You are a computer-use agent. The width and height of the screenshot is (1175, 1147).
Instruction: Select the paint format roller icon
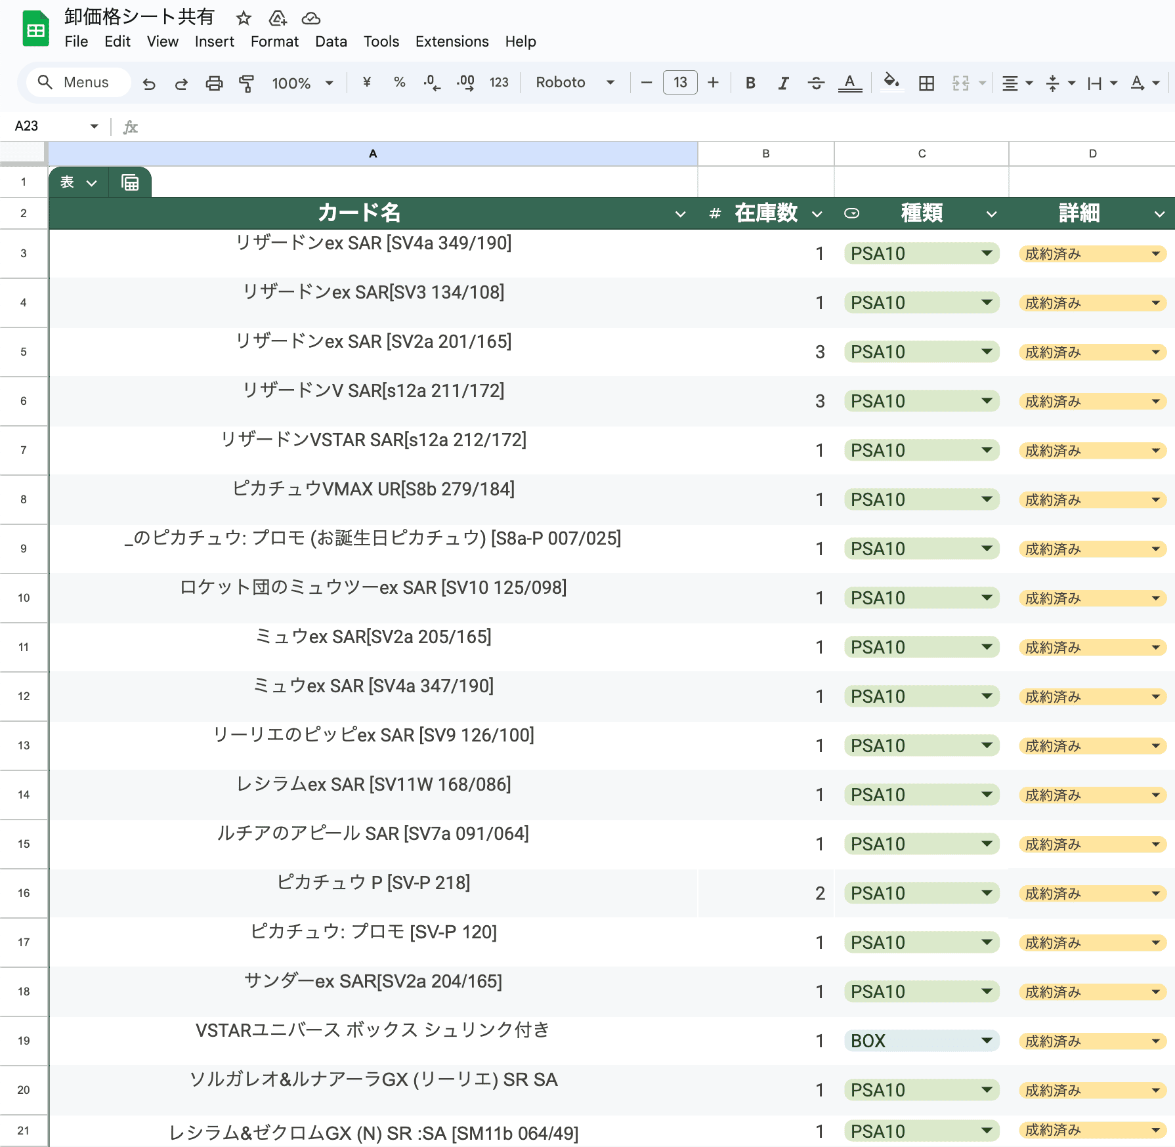click(x=246, y=83)
